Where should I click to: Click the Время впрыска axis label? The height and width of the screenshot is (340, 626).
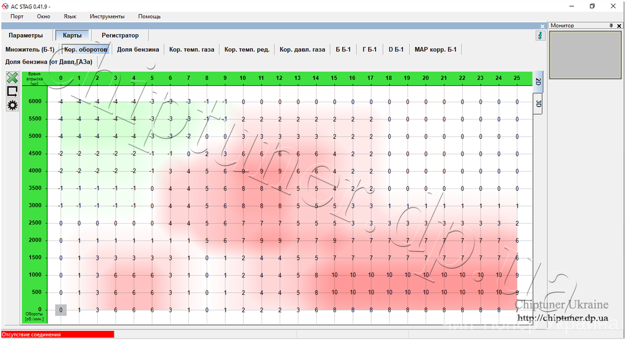(x=34, y=79)
